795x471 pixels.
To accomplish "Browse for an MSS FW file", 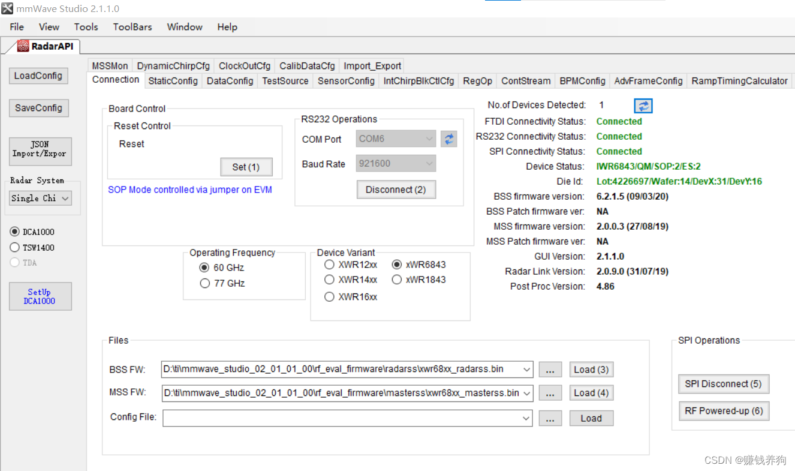I will tap(550, 393).
